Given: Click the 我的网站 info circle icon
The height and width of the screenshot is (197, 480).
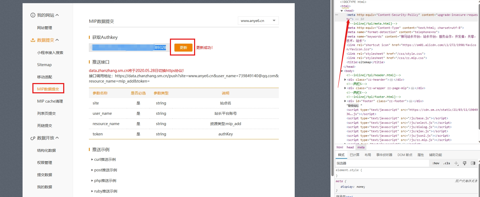Looking at the screenshot, I should tap(33, 15).
